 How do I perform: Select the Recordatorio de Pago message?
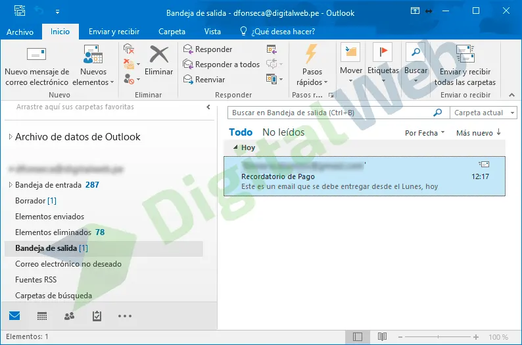coord(364,176)
